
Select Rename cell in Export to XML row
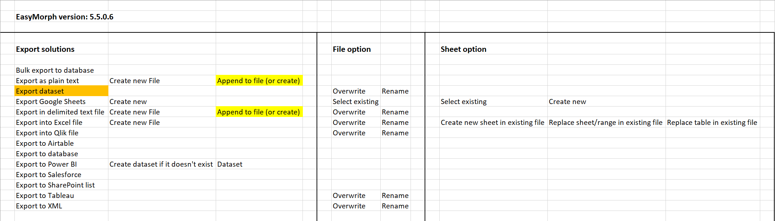point(395,206)
